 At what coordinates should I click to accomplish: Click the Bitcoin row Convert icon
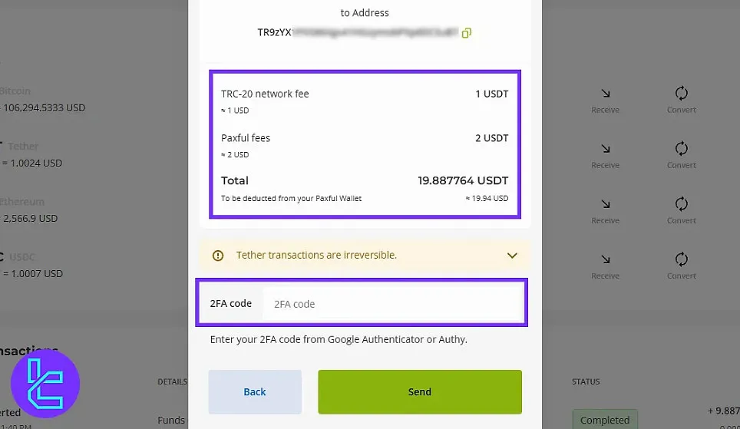(681, 93)
